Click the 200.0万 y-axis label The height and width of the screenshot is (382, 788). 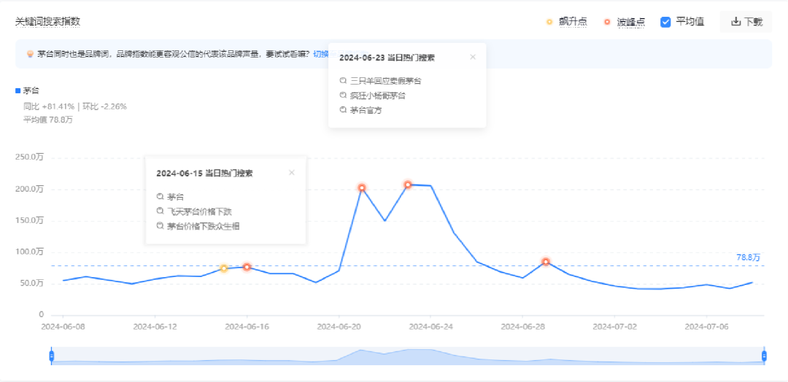pos(30,190)
